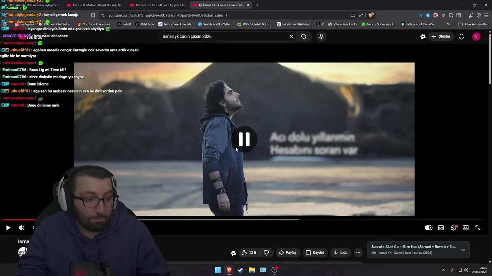
Task: Enter fullscreen with the player icon
Action: pyautogui.click(x=478, y=228)
